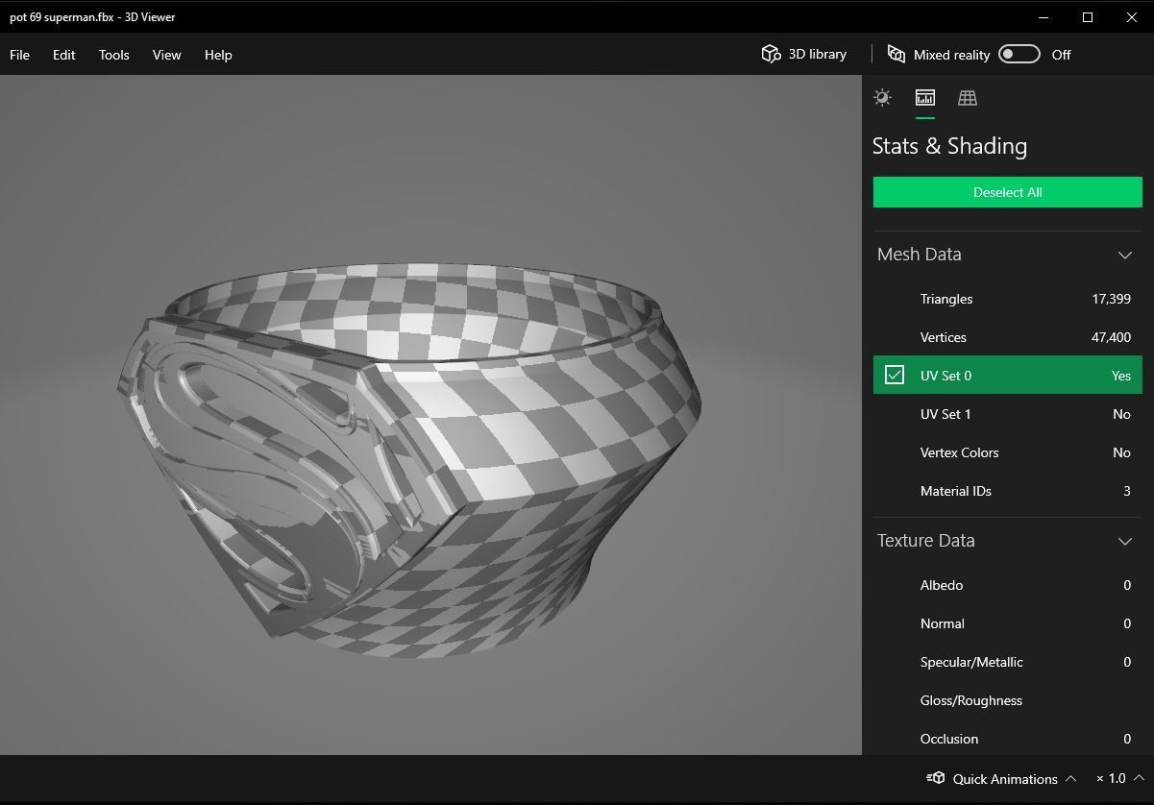Close the 3D Viewer window

click(1132, 16)
